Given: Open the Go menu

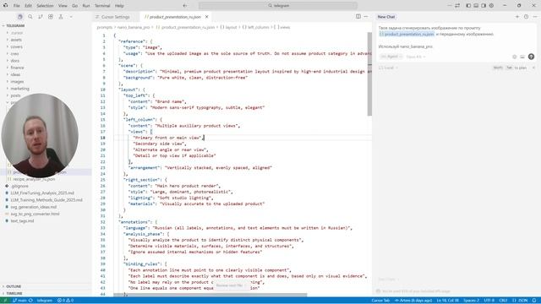Looking at the screenshot, I should tap(75, 6).
